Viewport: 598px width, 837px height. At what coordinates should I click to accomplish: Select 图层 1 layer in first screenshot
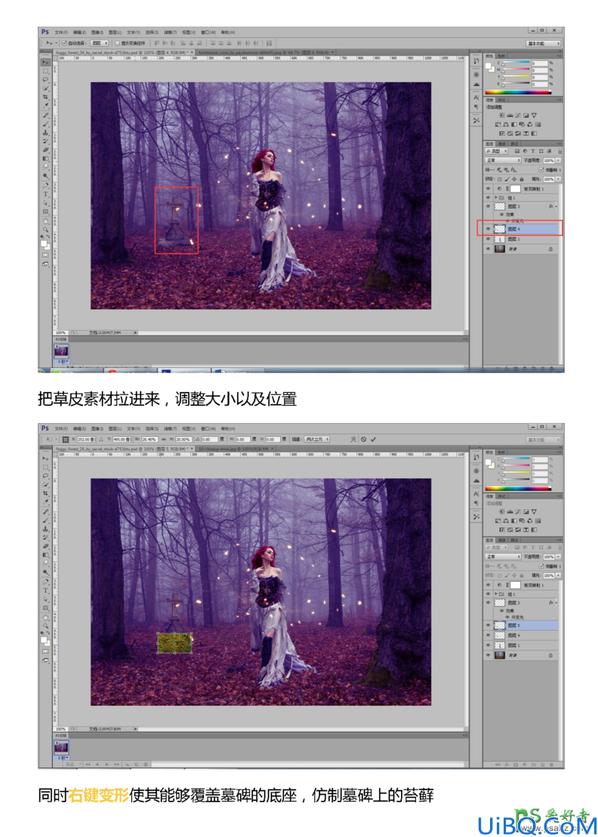click(522, 239)
